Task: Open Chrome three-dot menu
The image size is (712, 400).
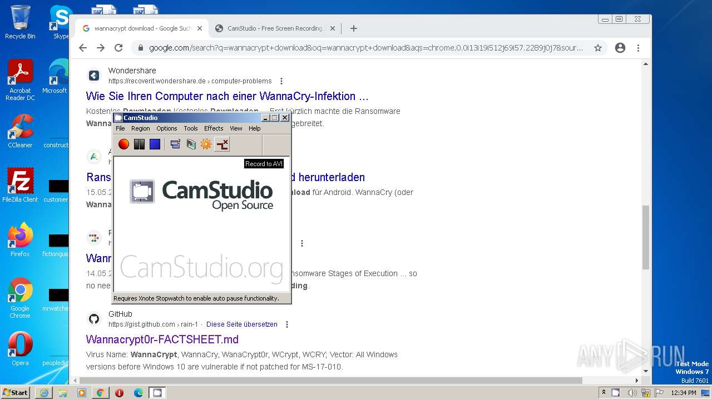Action: (x=639, y=48)
